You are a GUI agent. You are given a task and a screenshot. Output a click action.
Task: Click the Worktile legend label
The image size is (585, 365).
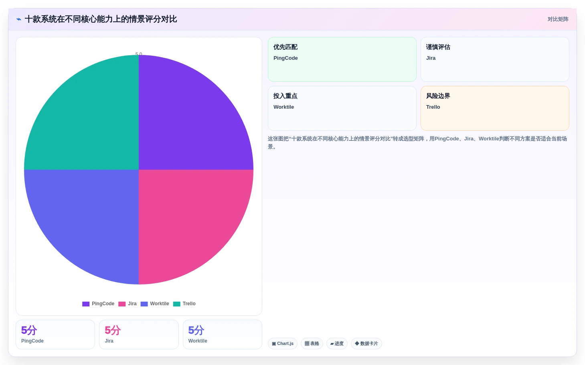[160, 304]
